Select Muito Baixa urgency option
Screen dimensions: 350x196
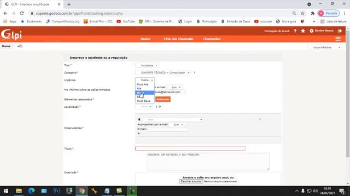[145, 101]
